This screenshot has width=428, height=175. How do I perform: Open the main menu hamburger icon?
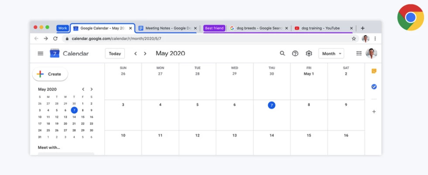tap(41, 54)
